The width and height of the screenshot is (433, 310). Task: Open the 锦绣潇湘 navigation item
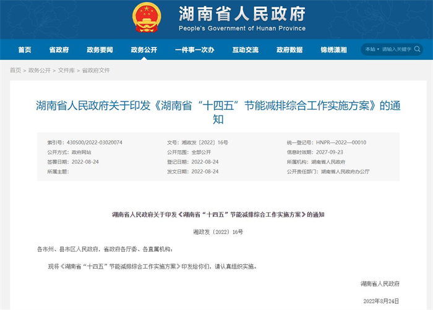334,50
